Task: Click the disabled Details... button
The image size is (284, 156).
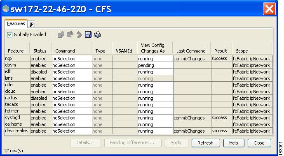Action: pos(85,143)
